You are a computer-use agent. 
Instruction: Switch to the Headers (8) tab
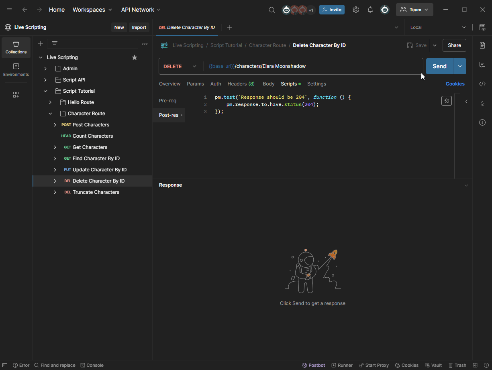[241, 84]
